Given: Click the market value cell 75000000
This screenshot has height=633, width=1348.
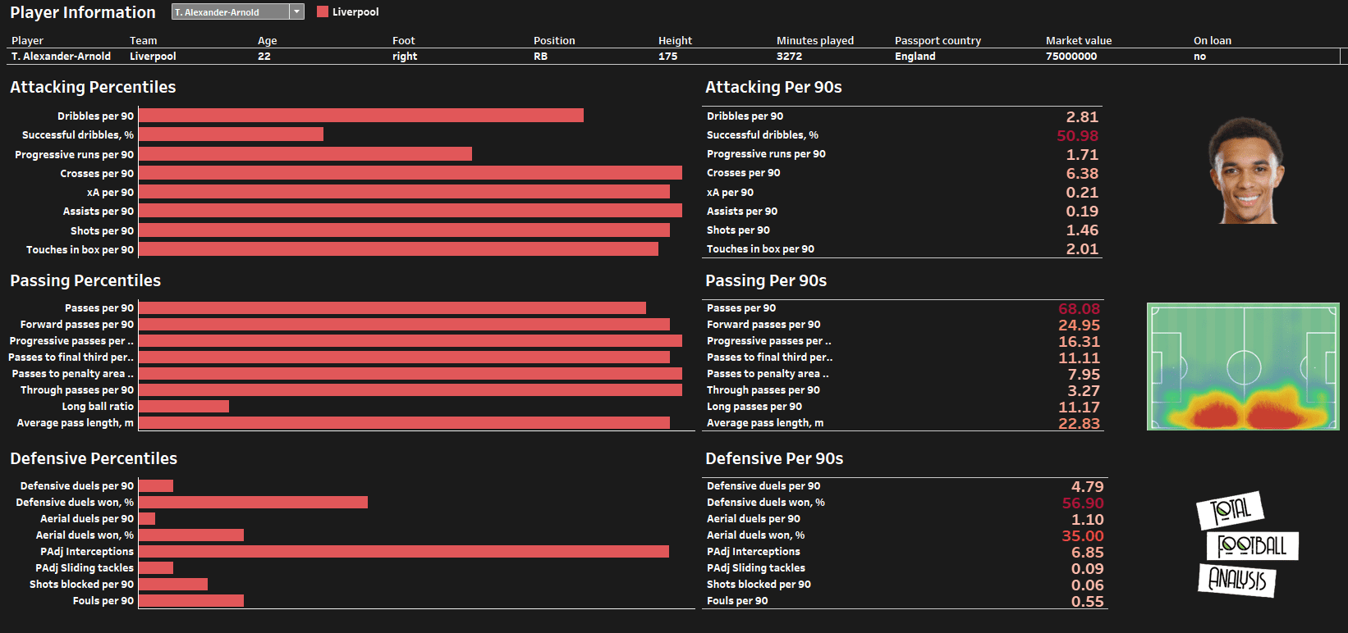Looking at the screenshot, I should pos(1071,57).
